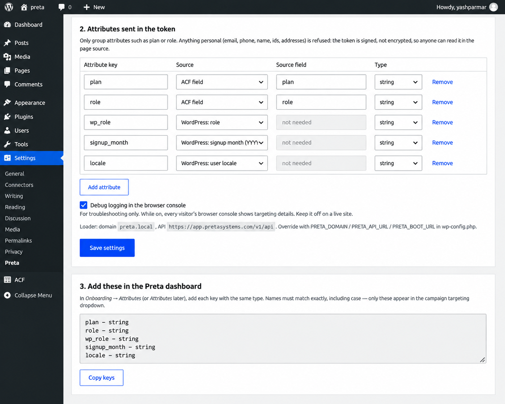Click the Plugins plug icon
The height and width of the screenshot is (404, 505).
click(7, 117)
